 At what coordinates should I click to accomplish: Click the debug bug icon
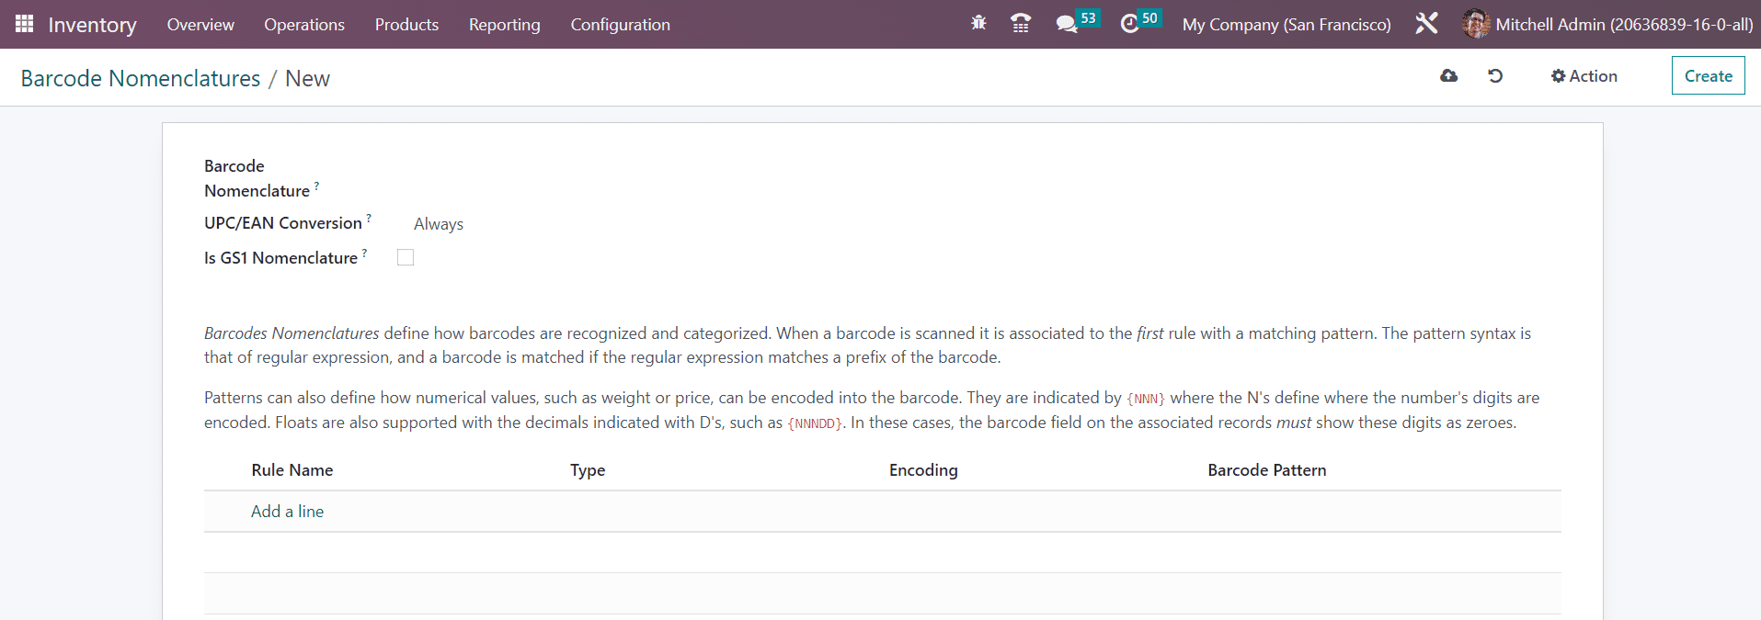coord(978,24)
